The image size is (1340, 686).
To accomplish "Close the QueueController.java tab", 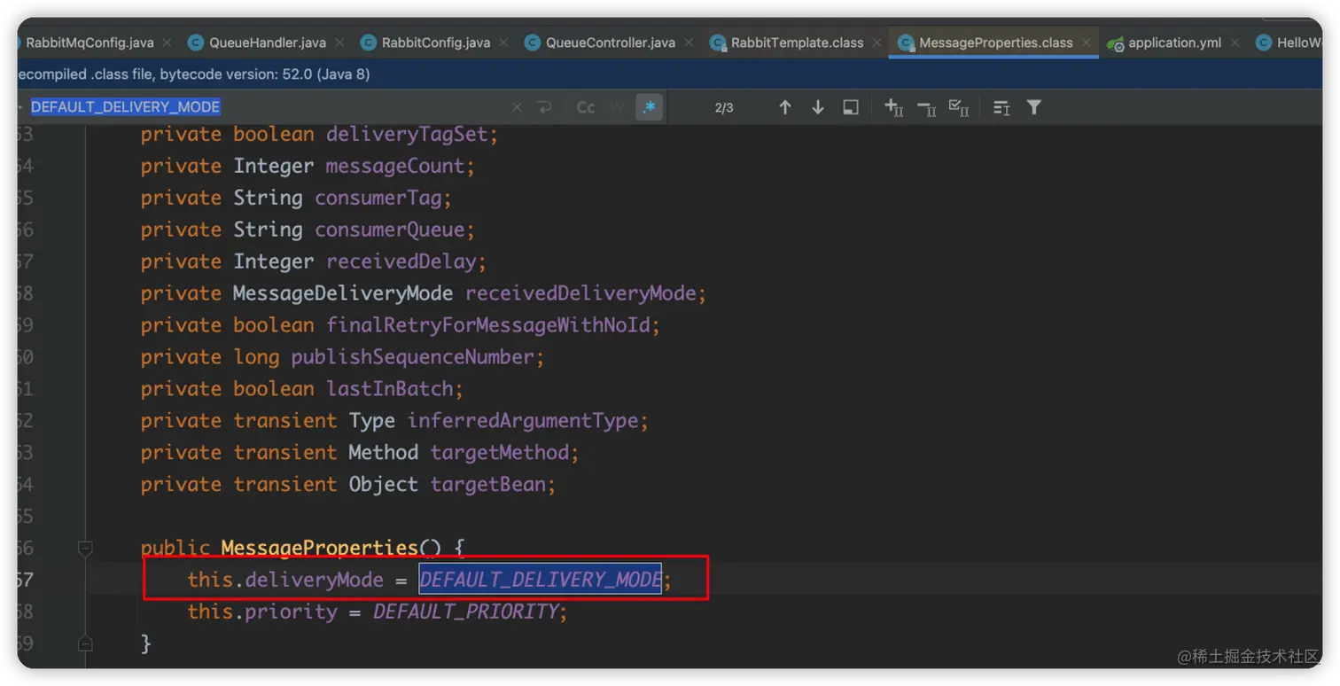I will point(689,43).
